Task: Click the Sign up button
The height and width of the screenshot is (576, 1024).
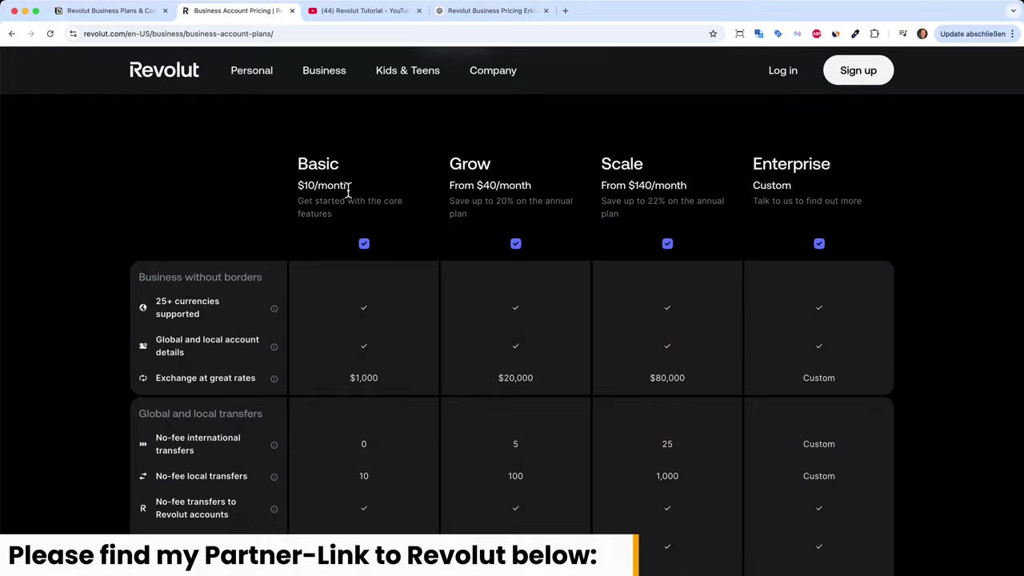Action: (858, 70)
